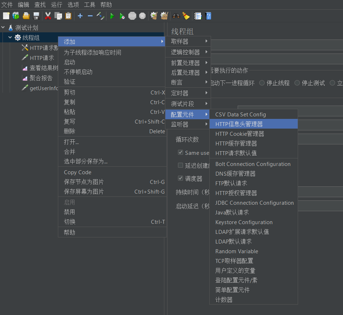The image size is (343, 315).
Task: Expand the 断言 submenu
Action: (x=188, y=82)
